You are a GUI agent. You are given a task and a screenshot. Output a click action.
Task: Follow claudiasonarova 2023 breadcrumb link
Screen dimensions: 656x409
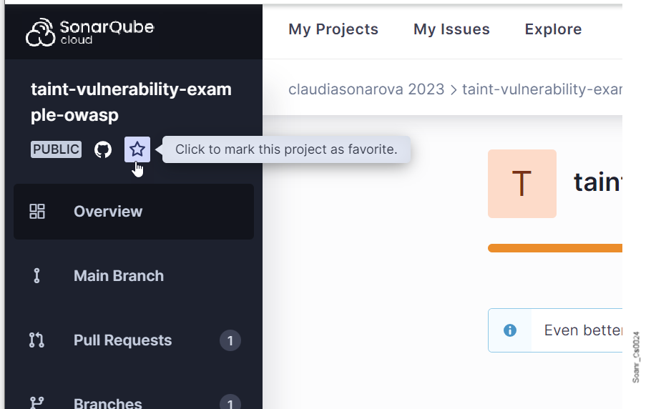point(366,89)
